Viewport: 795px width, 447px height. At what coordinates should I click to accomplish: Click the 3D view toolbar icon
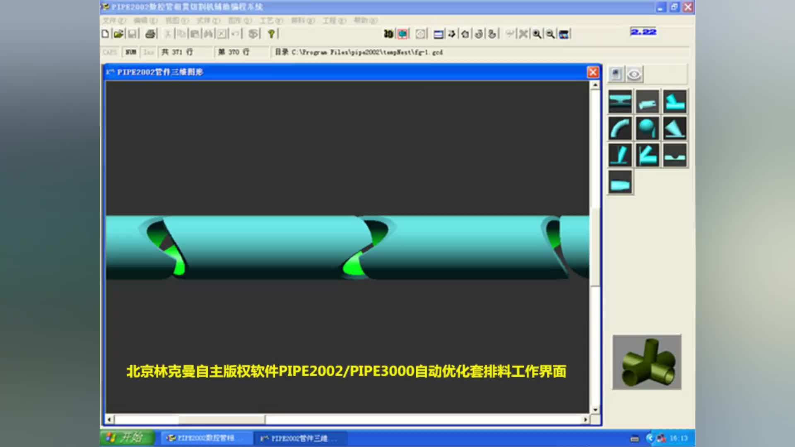point(388,34)
